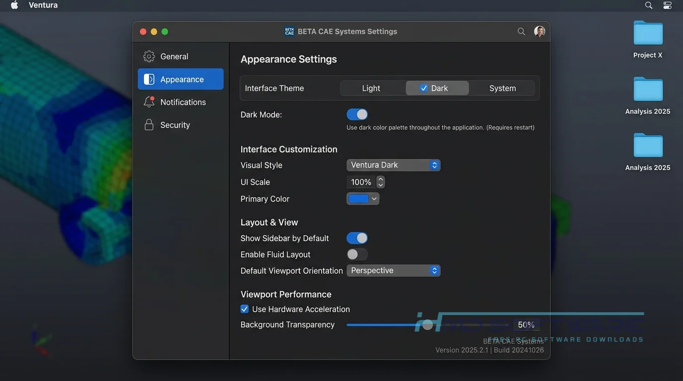The height and width of the screenshot is (381, 683).
Task: Open the Default Viewport Orientation dropdown
Action: coord(394,271)
